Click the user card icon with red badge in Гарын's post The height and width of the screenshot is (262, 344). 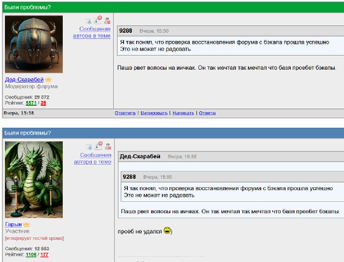point(98,145)
